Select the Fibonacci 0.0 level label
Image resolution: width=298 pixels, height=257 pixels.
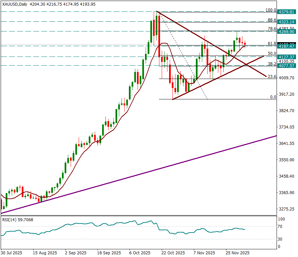[273, 97]
